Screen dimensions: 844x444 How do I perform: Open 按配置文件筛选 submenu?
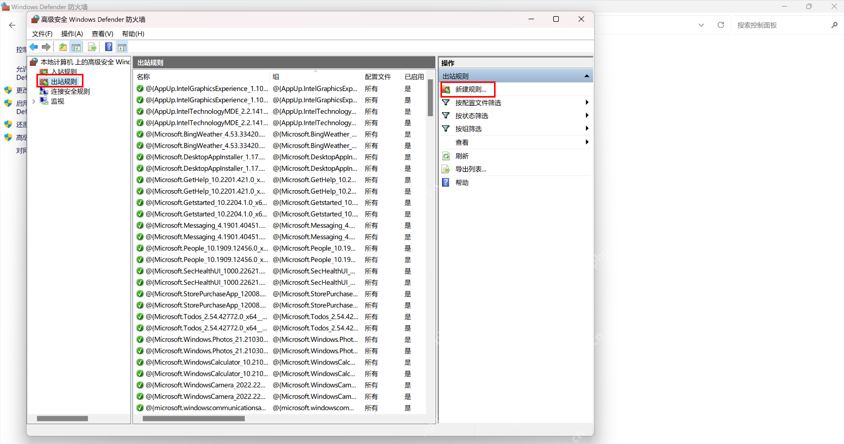click(x=515, y=103)
